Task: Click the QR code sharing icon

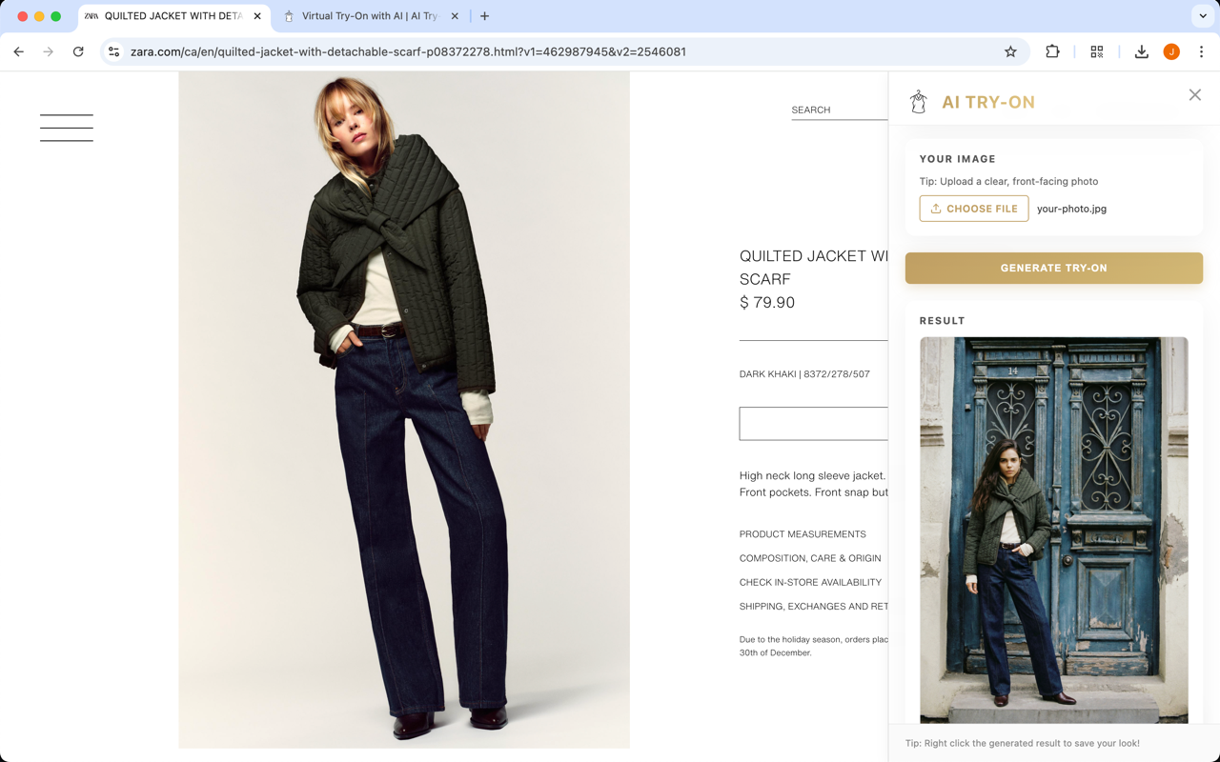Action: pyautogui.click(x=1096, y=51)
